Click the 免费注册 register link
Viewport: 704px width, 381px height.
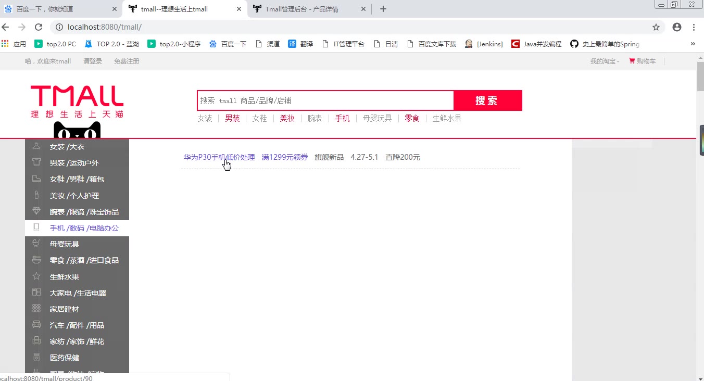127,61
